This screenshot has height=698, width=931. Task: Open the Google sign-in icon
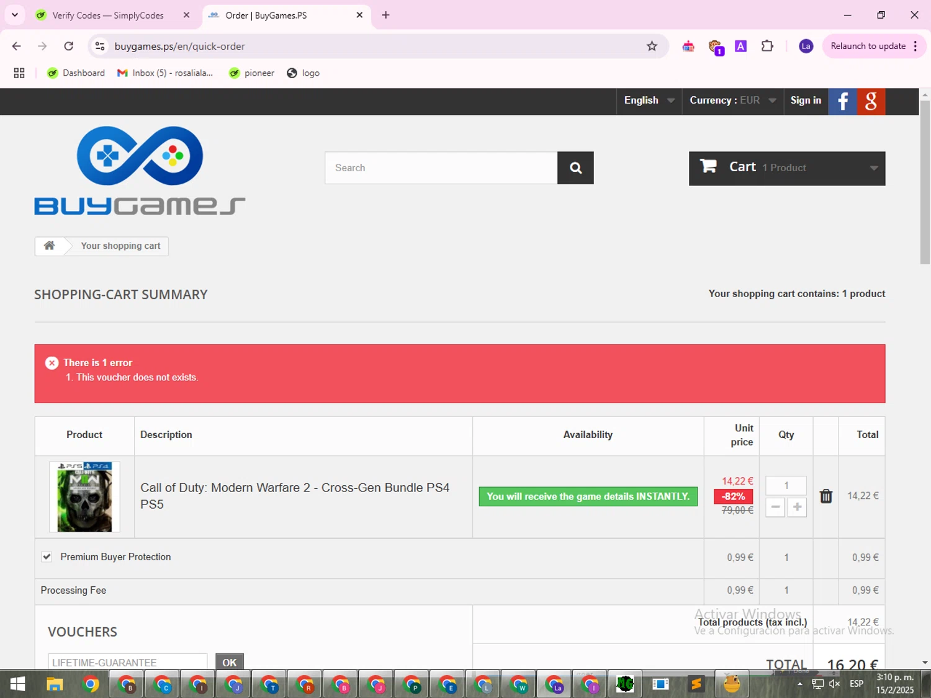pos(871,101)
